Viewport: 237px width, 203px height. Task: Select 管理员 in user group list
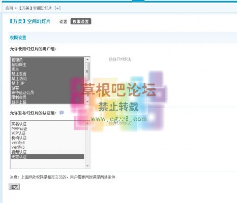pyautogui.click(x=47, y=60)
